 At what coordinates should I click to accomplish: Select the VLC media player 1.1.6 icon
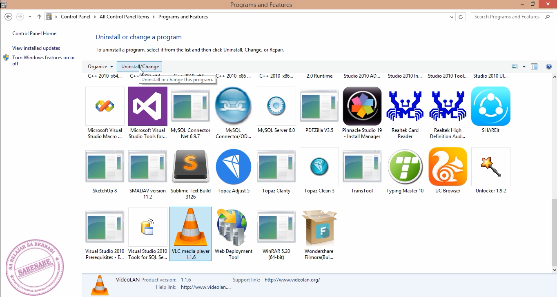click(191, 227)
